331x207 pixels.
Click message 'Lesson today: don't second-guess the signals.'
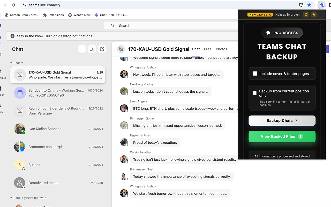[171, 92]
